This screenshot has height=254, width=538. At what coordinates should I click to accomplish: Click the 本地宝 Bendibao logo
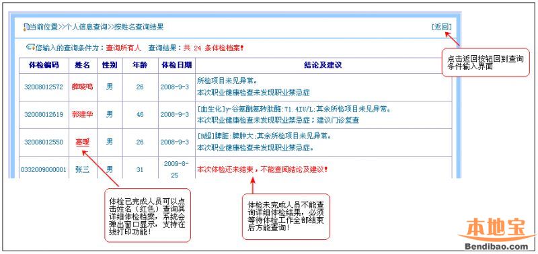pos(496,233)
